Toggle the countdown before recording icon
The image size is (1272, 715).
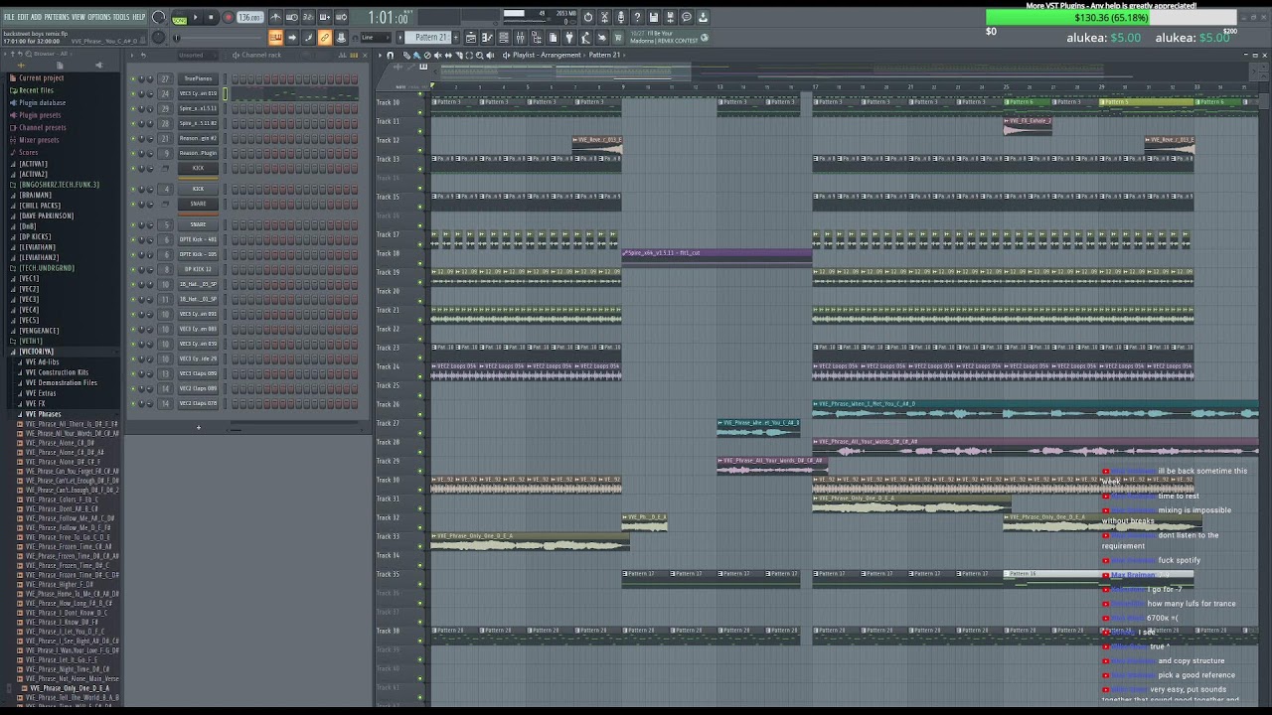[x=308, y=17]
